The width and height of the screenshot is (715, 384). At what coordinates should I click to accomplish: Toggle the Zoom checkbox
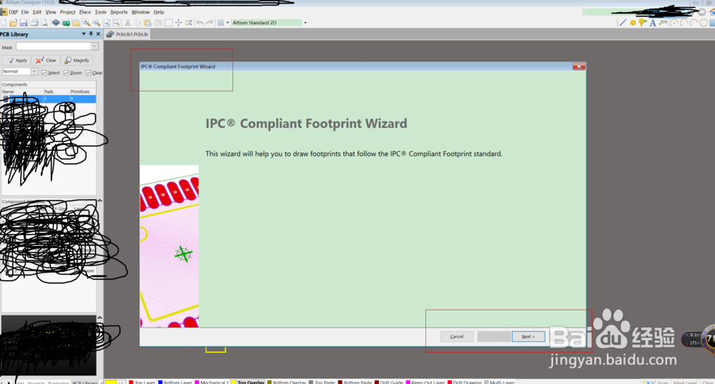[x=66, y=73]
